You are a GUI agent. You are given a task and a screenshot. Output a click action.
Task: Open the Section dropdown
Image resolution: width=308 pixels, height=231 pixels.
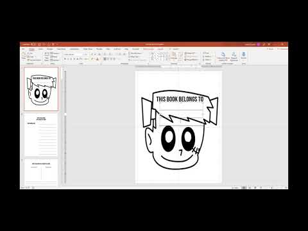[55, 60]
